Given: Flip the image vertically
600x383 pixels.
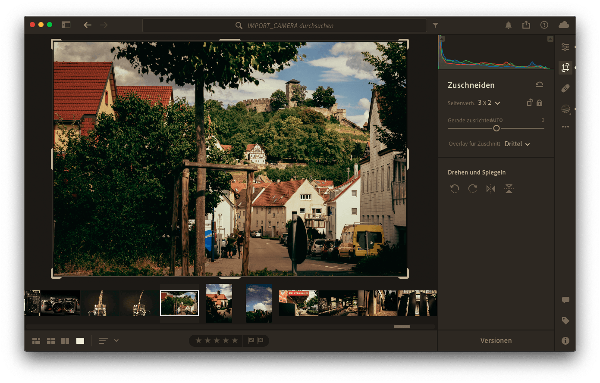Looking at the screenshot, I should click(509, 189).
